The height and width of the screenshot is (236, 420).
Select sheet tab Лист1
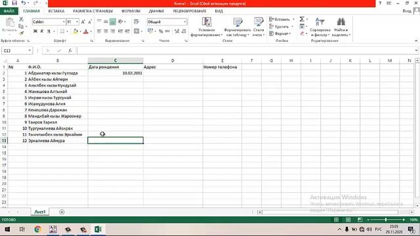click(x=40, y=212)
